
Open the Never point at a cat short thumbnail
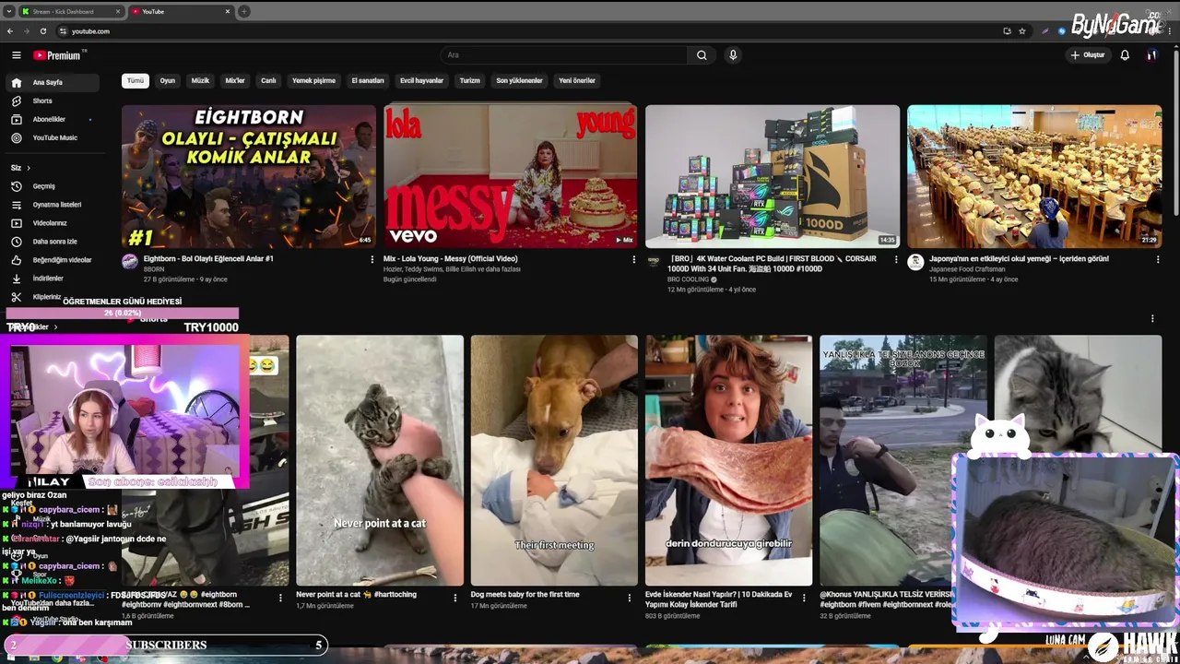tap(380, 460)
